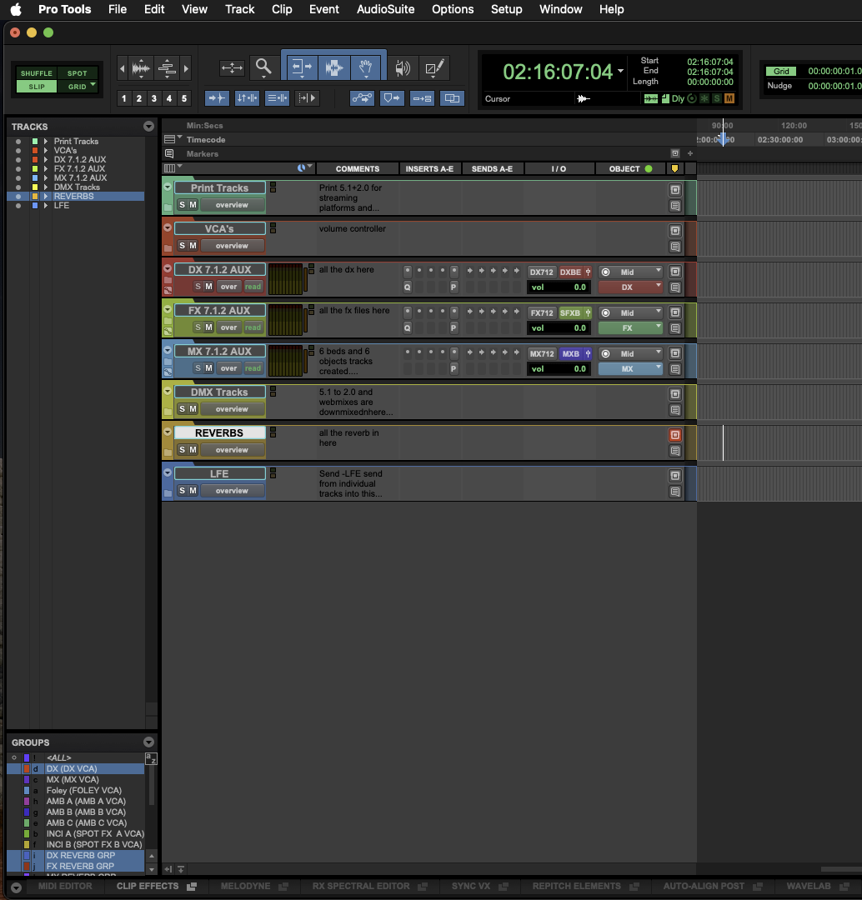Click the Dly delay compensation indicator

coord(678,98)
